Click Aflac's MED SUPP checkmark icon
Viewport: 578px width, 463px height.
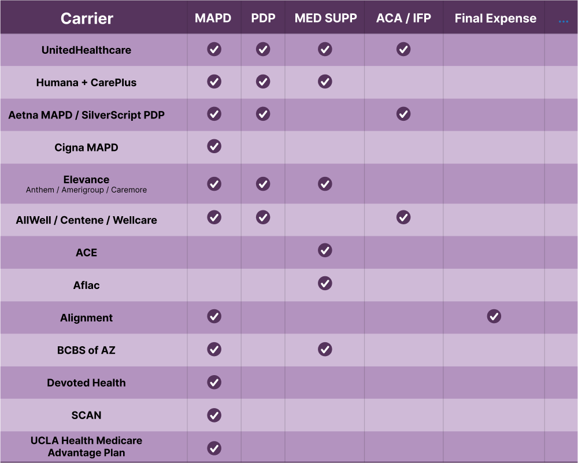point(325,283)
